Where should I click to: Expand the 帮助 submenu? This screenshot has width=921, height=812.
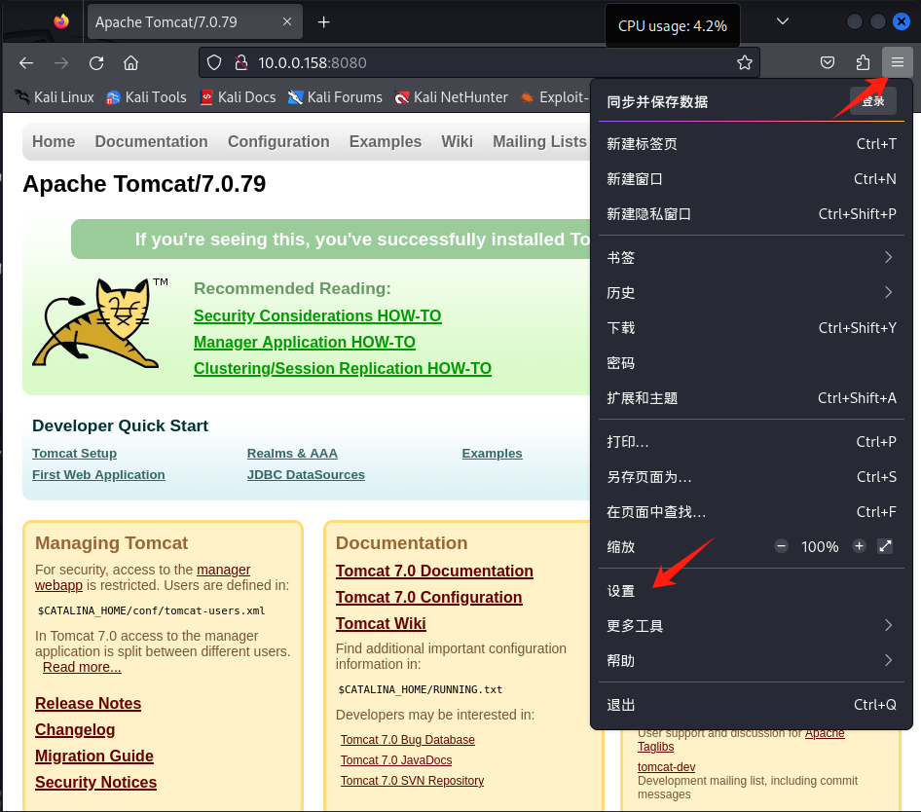[x=752, y=661]
